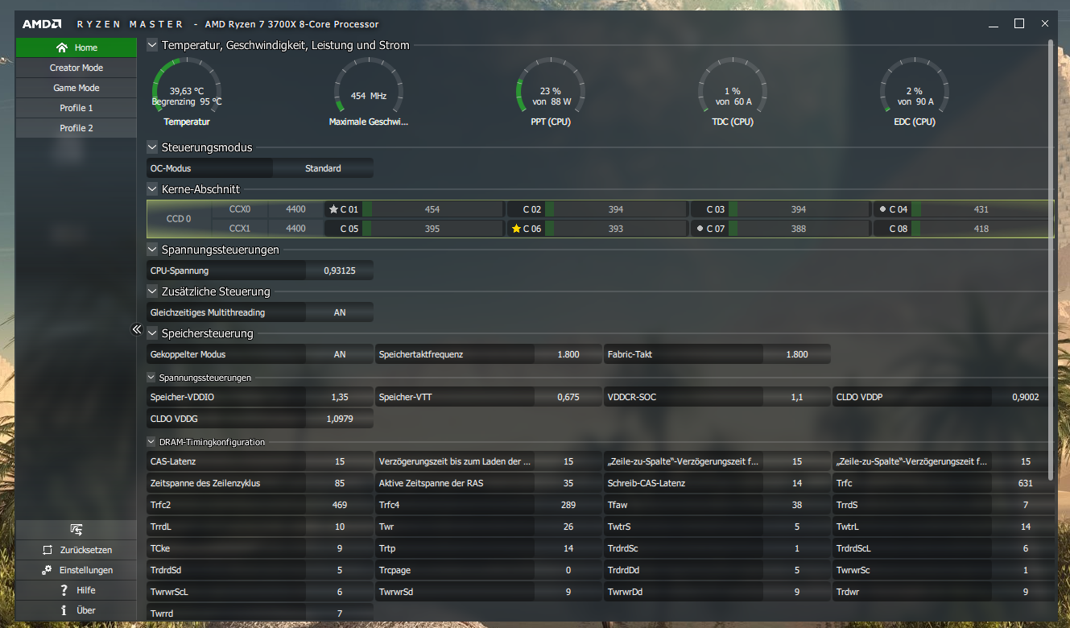Click Gekoppelter Modus AN value
Image resolution: width=1070 pixels, height=628 pixels.
[x=340, y=354]
